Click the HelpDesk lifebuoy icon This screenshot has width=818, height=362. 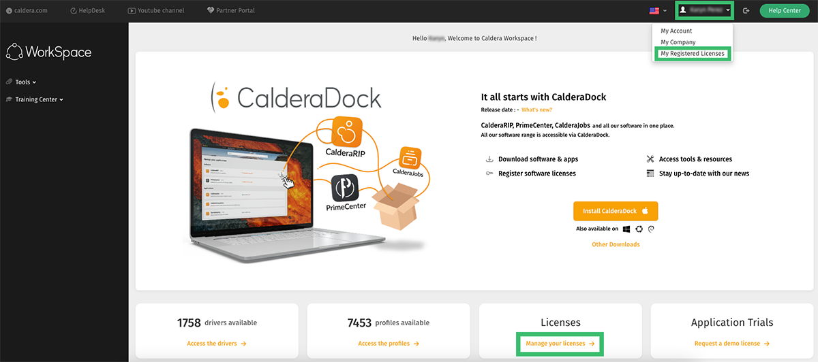pos(73,11)
